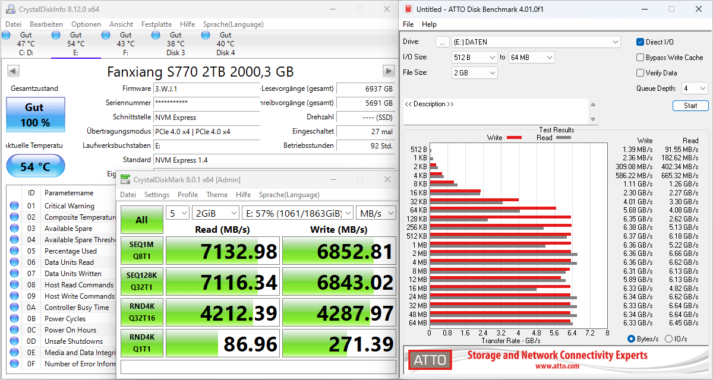The image size is (713, 380).
Task: Toggle the Direct I/O checkbox
Action: 640,42
